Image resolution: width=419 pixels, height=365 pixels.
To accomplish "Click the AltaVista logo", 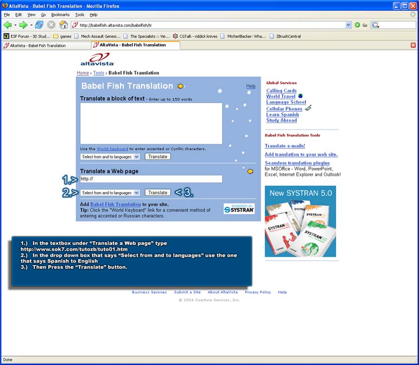I will tap(98, 59).
